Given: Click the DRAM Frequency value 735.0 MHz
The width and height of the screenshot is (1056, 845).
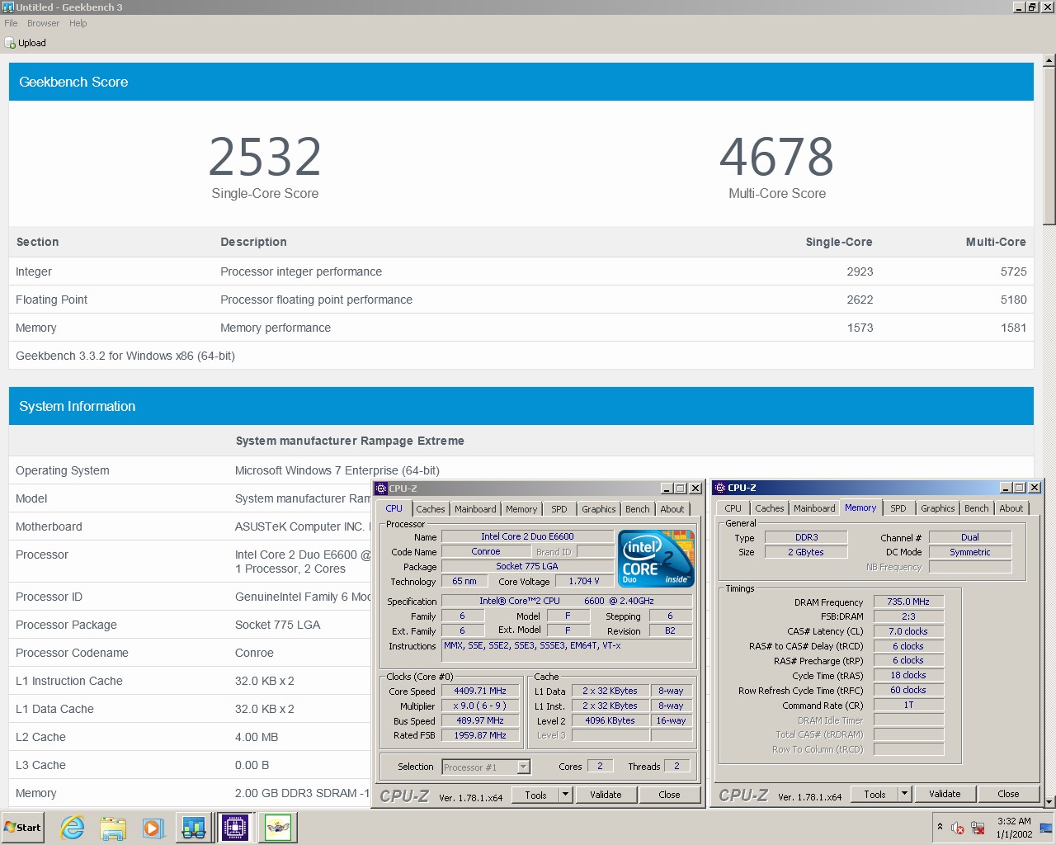Looking at the screenshot, I should pyautogui.click(x=908, y=602).
